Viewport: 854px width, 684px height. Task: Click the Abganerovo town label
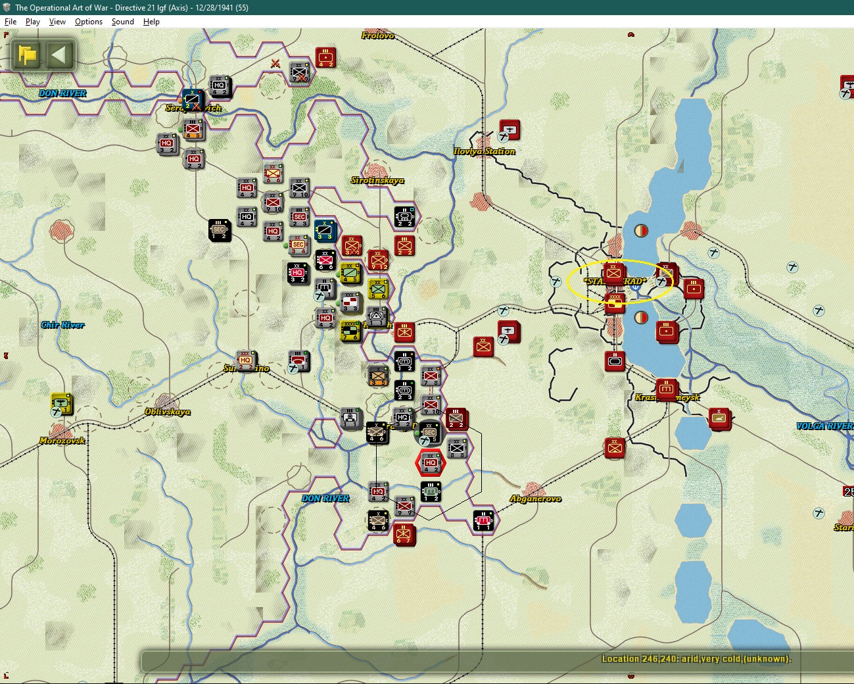536,499
